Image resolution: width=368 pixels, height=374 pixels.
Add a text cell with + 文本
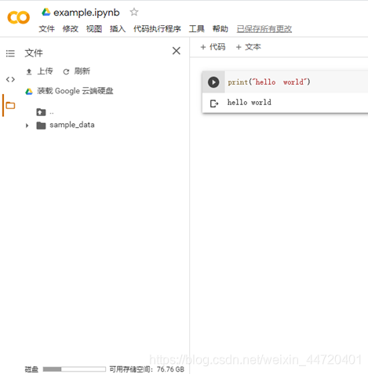point(248,47)
